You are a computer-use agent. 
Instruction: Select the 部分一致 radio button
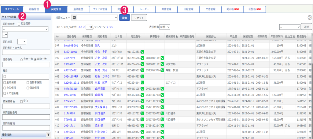coord(35,59)
